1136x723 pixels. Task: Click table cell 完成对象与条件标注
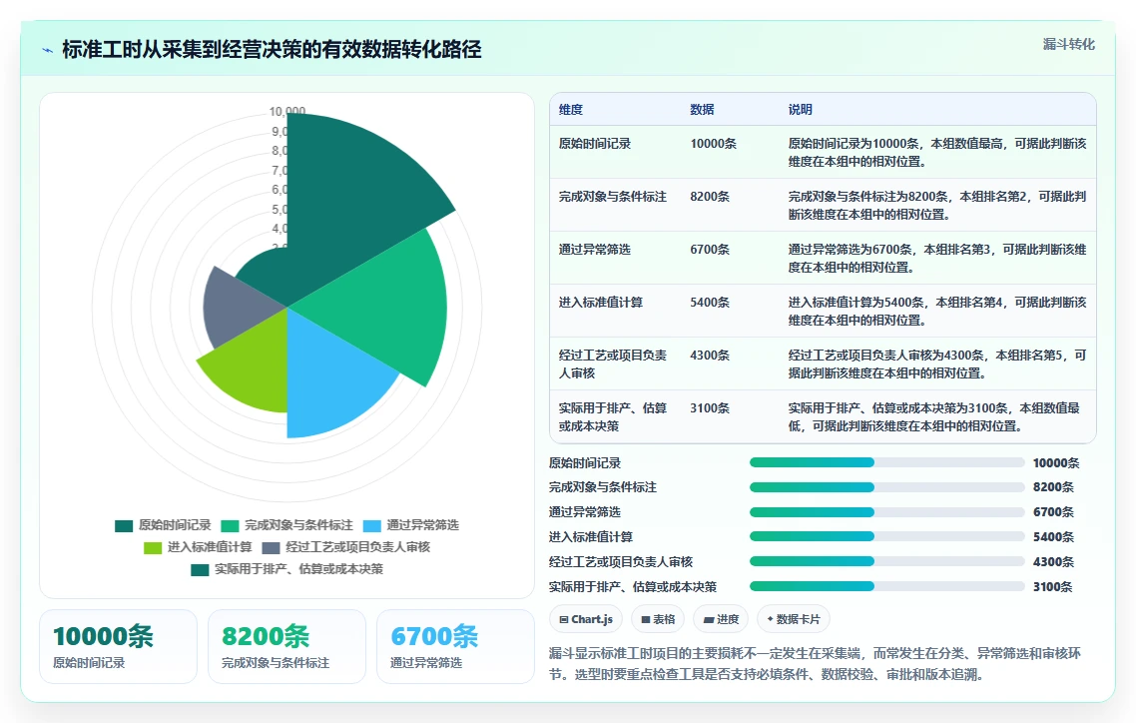click(x=613, y=197)
